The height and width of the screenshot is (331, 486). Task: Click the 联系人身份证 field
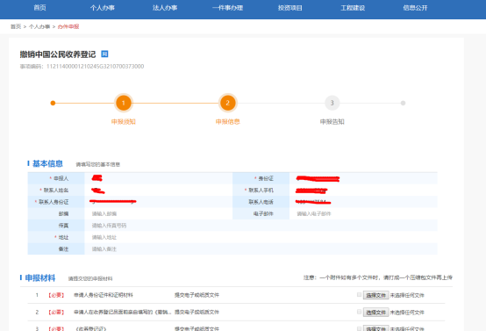159,202
